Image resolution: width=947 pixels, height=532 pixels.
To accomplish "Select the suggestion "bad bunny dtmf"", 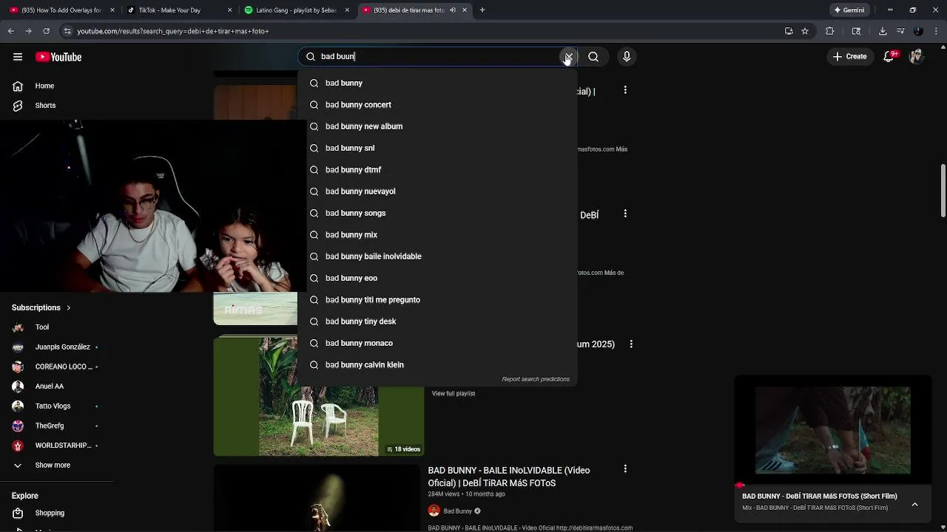I will pos(437,170).
